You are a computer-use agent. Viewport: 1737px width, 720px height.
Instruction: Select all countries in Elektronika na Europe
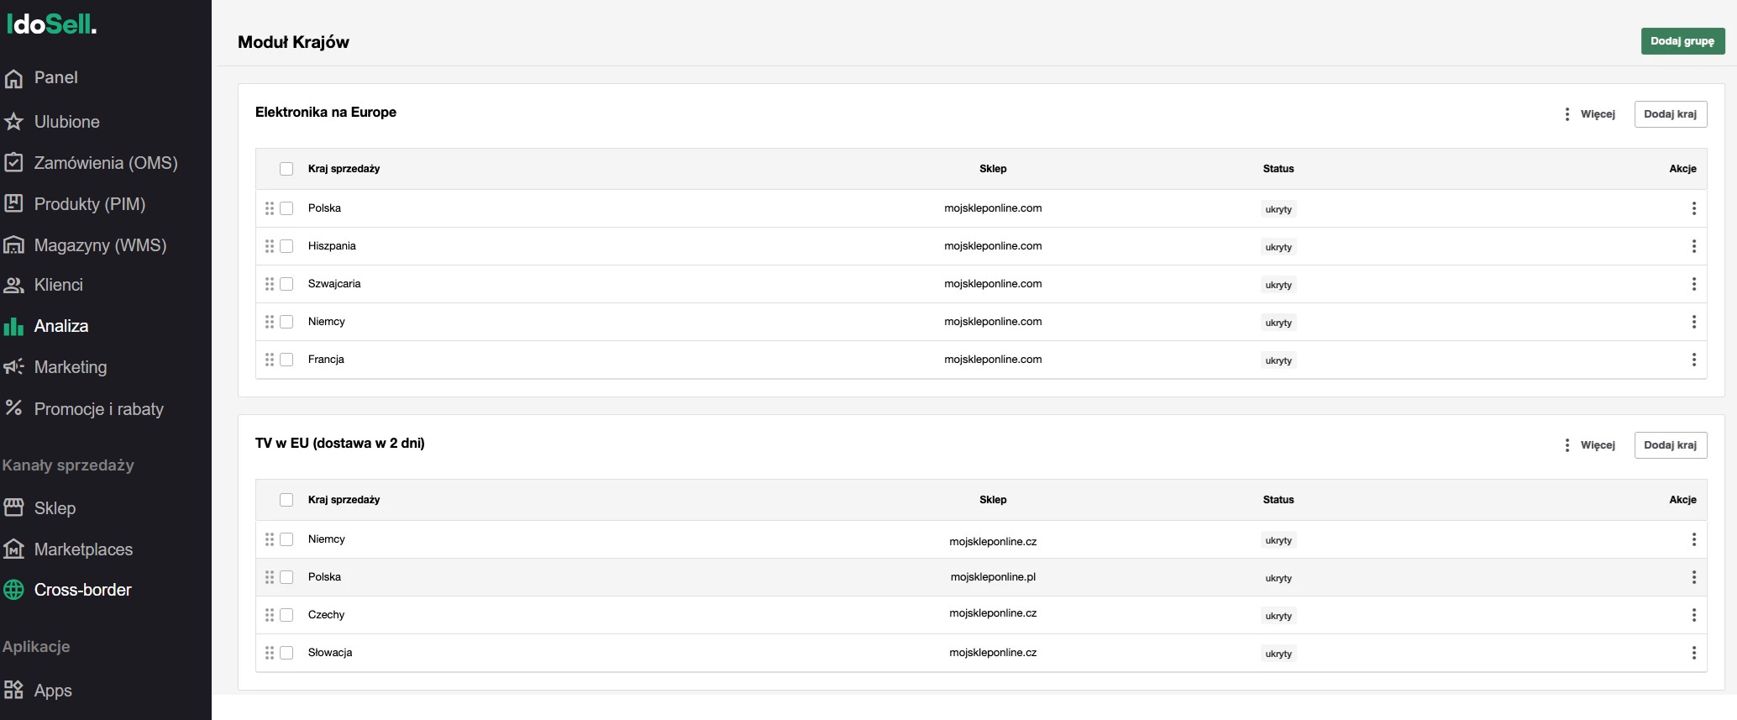pos(286,169)
